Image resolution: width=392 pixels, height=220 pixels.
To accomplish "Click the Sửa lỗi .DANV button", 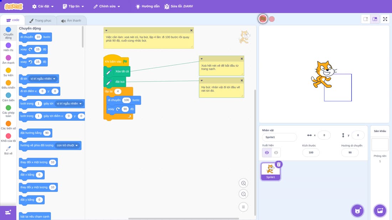I will (179, 6).
